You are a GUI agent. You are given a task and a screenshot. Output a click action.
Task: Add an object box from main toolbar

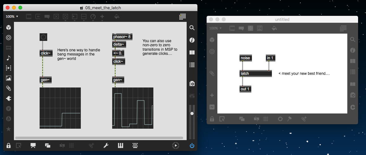point(29,16)
